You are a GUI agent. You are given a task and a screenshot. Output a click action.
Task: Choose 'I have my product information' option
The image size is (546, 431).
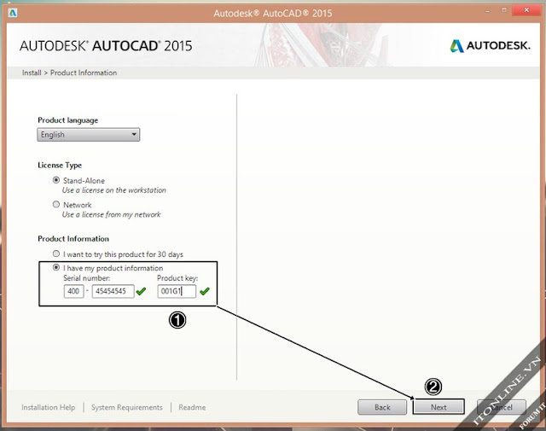(x=56, y=267)
